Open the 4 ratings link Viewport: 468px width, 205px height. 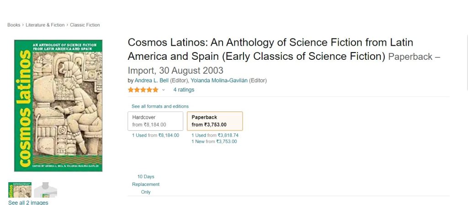tap(184, 90)
